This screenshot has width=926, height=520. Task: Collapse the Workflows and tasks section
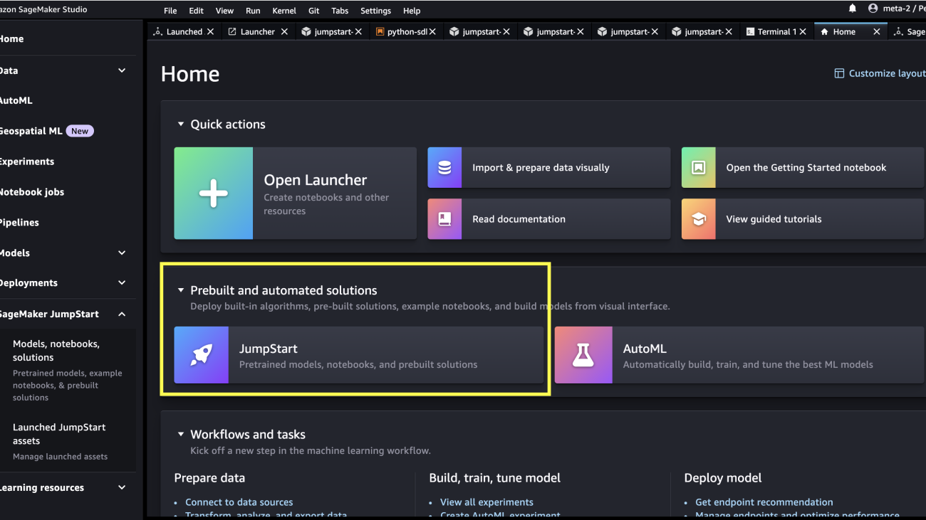181,435
